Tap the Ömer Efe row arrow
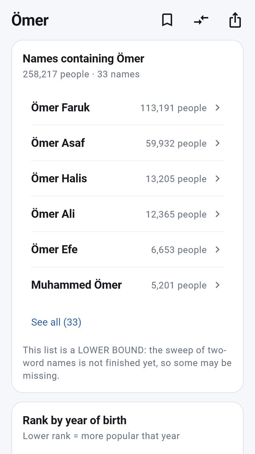This screenshot has width=255, height=454. point(218,250)
